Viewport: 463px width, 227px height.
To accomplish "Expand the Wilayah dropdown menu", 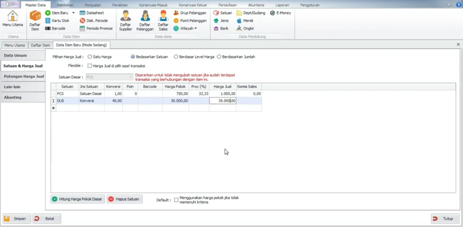I will (196, 28).
